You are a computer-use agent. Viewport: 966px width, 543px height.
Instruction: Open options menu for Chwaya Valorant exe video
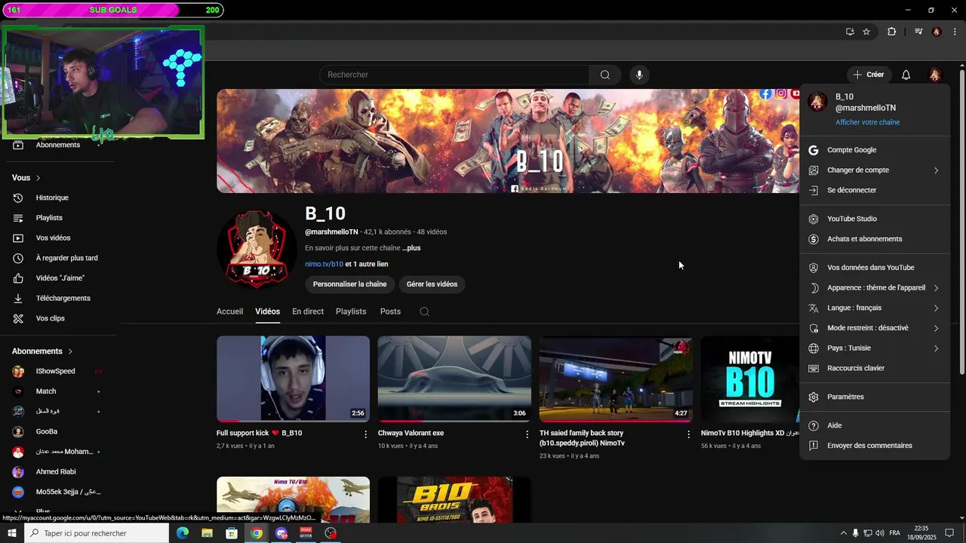527,434
